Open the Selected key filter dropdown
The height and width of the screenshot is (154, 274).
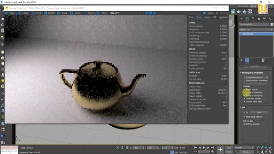tap(244, 148)
